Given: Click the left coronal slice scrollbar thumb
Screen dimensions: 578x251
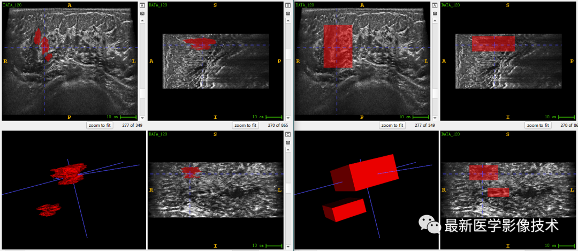Looking at the screenshot, I should pos(288,189).
